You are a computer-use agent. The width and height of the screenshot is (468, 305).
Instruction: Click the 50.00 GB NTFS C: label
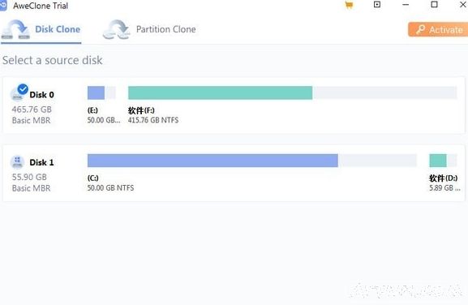[x=110, y=188]
